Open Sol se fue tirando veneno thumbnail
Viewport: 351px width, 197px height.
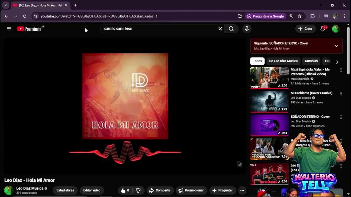(x=269, y=149)
